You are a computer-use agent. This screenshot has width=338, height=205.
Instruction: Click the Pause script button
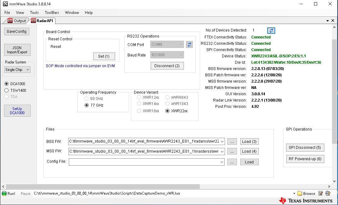pyautogui.click(x=26, y=194)
